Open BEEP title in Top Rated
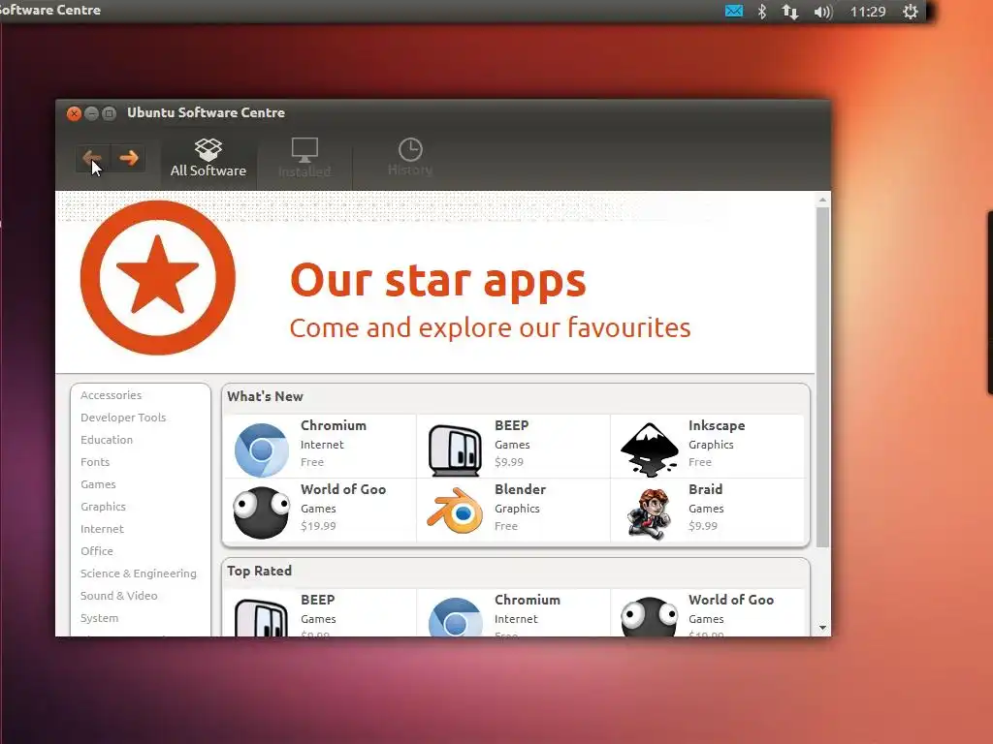This screenshot has width=993, height=744. point(318,600)
